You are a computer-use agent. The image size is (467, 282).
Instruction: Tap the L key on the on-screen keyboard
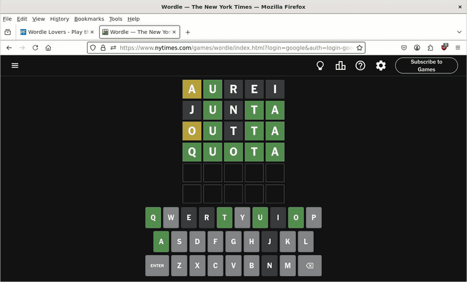(305, 242)
